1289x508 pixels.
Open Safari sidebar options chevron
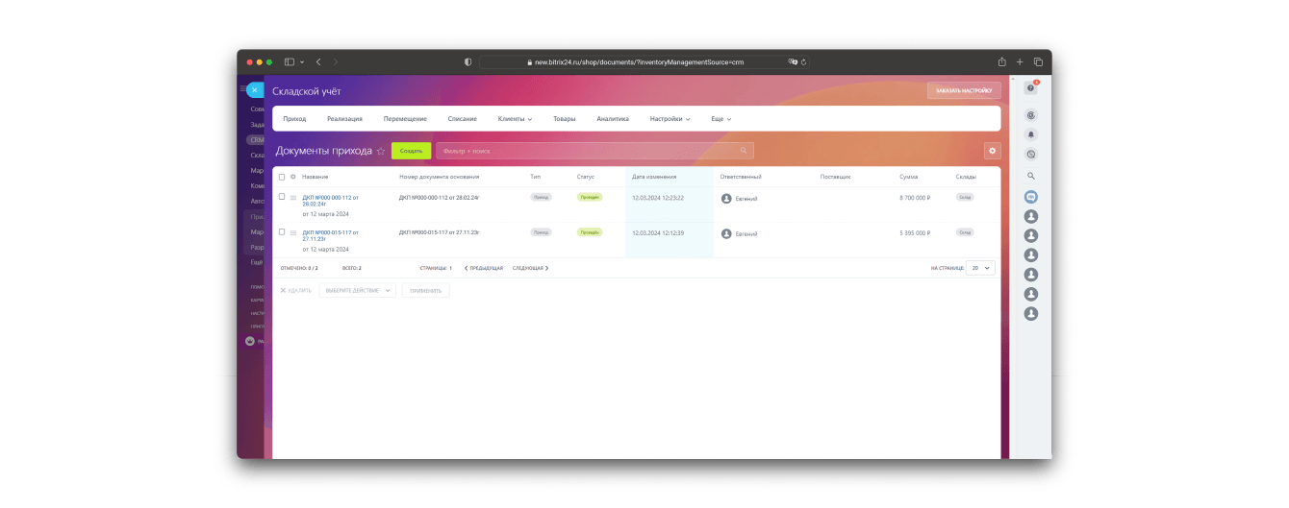[x=302, y=61]
